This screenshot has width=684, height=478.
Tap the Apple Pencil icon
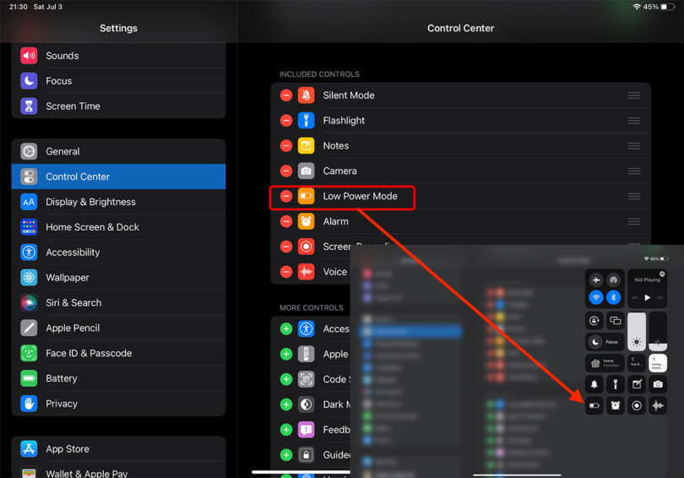tap(29, 328)
